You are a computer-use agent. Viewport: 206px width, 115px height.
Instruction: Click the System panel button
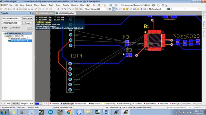pos(169,108)
